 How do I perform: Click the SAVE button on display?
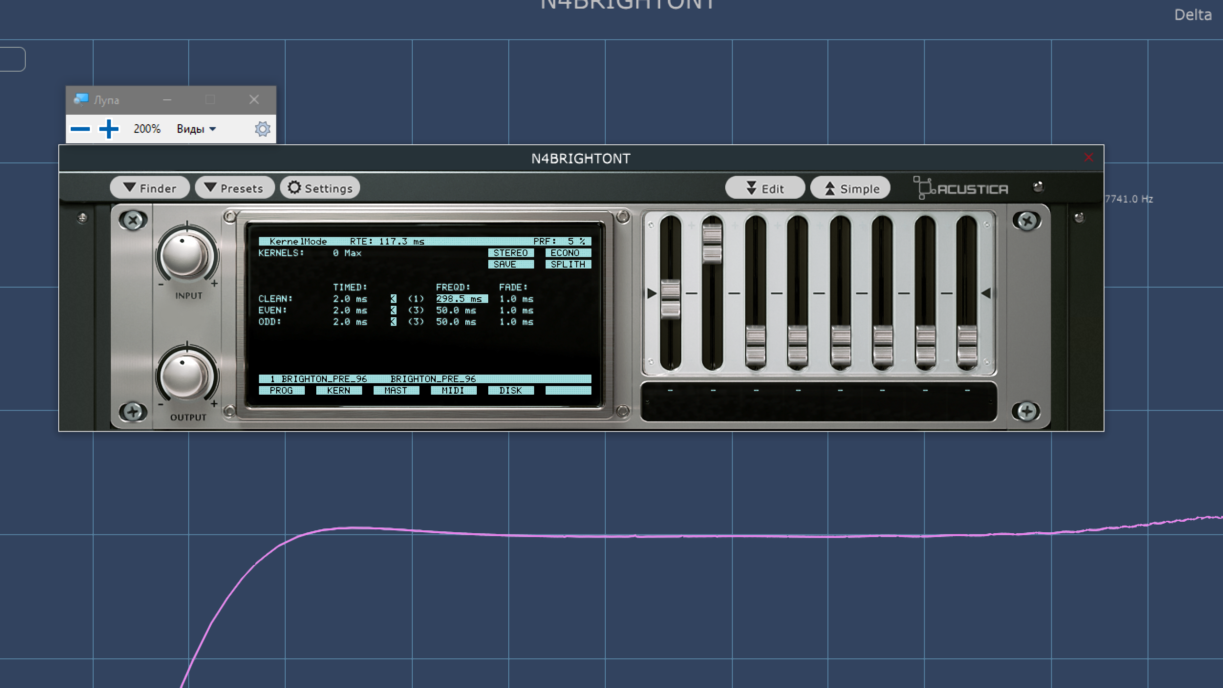[x=511, y=264]
